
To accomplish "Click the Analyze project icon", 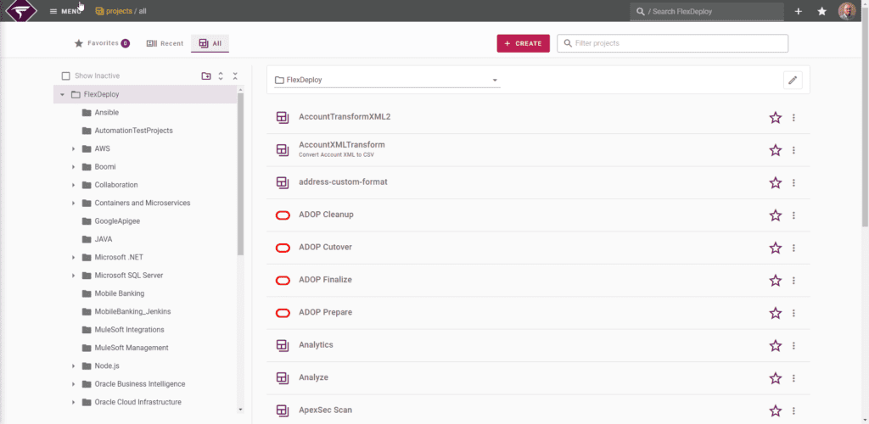I will coord(283,378).
